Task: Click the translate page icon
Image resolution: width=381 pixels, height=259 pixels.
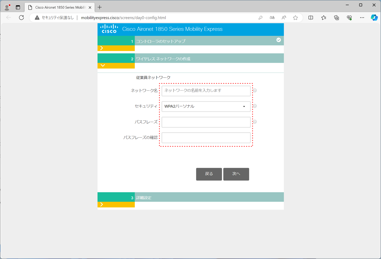Action: tap(272, 18)
